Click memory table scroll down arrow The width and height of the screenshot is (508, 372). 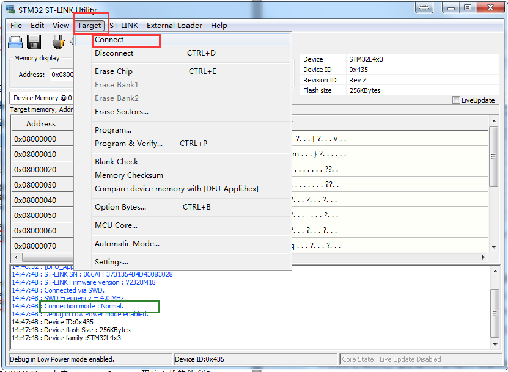(494, 247)
